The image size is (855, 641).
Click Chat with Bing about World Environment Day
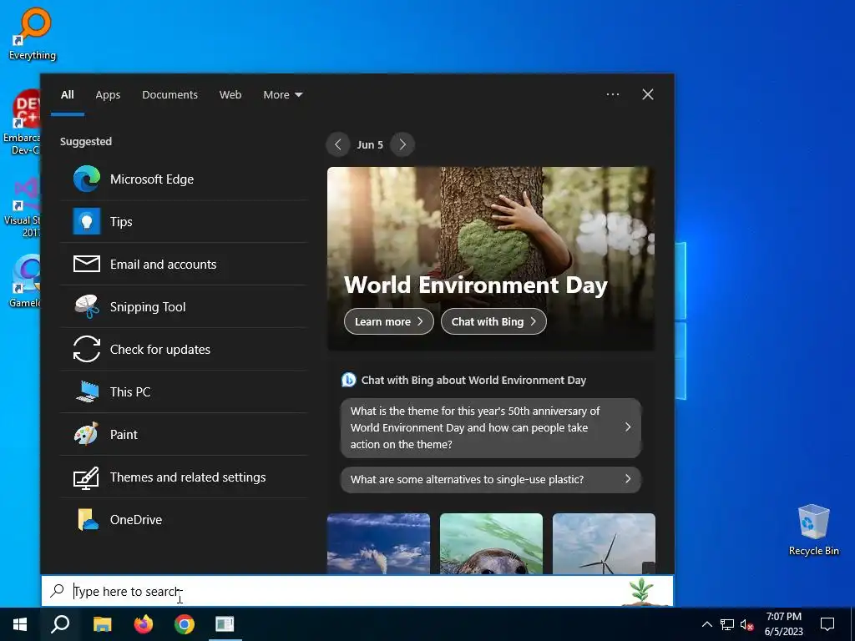click(473, 381)
